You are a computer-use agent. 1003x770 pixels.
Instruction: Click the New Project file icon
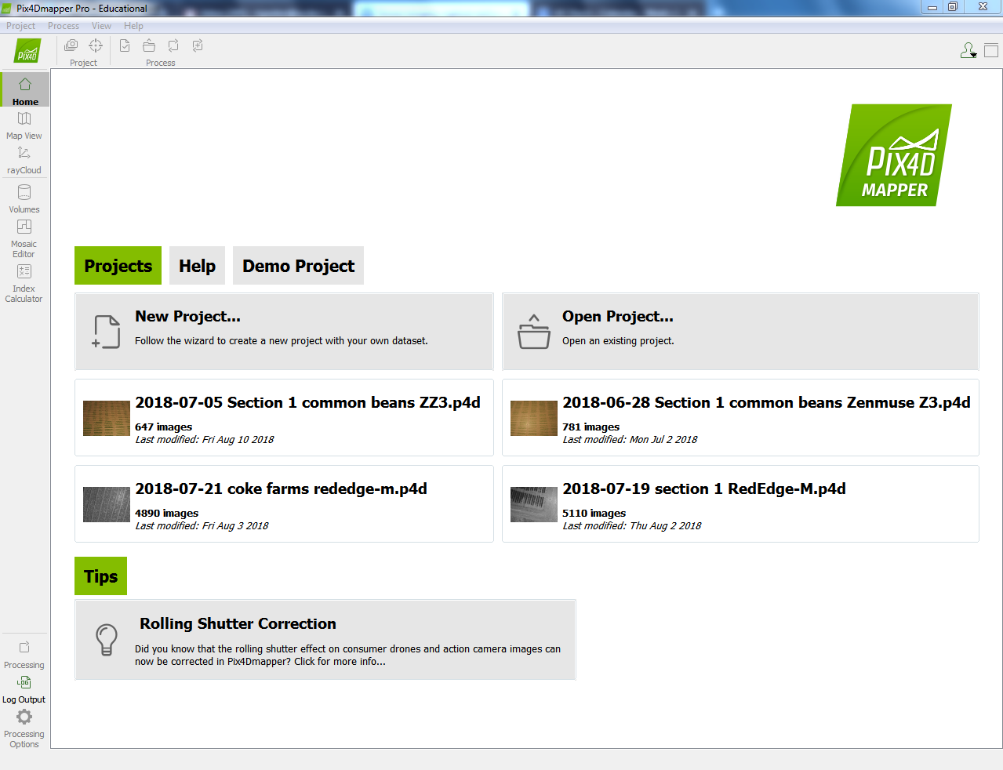[106, 332]
